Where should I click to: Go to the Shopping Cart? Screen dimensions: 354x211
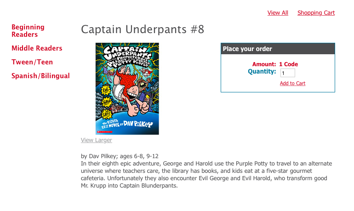point(316,13)
